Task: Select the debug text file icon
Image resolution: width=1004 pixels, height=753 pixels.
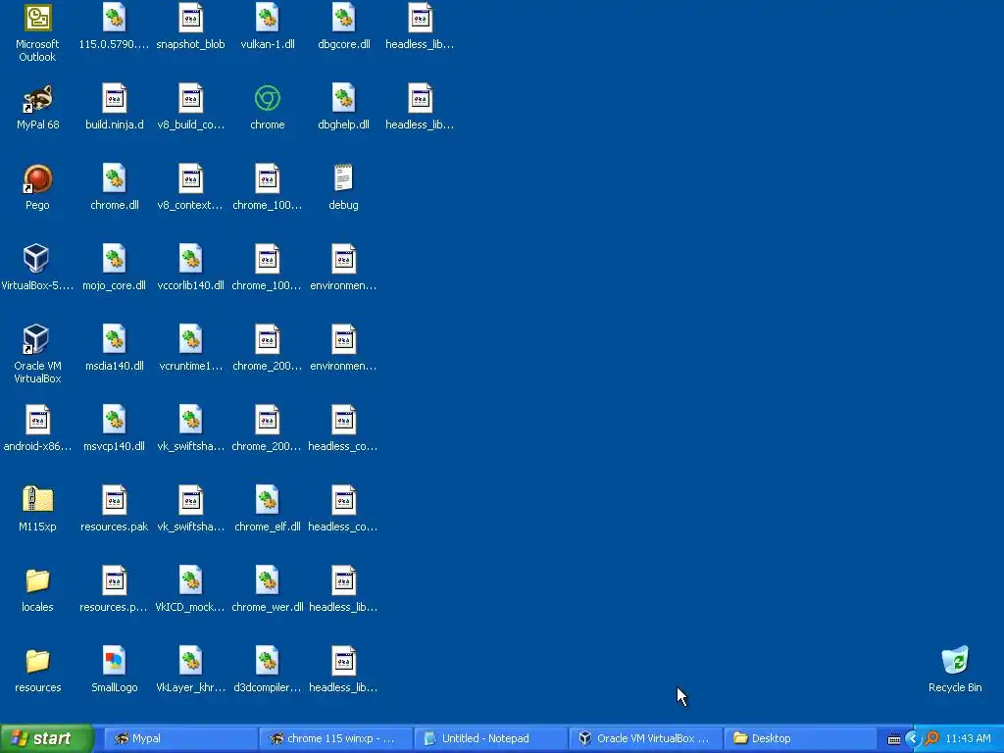Action: click(343, 178)
